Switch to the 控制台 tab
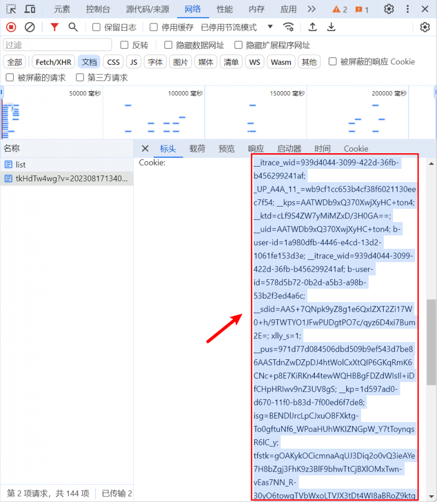Screen dimensions: 437x502 pos(98,9)
